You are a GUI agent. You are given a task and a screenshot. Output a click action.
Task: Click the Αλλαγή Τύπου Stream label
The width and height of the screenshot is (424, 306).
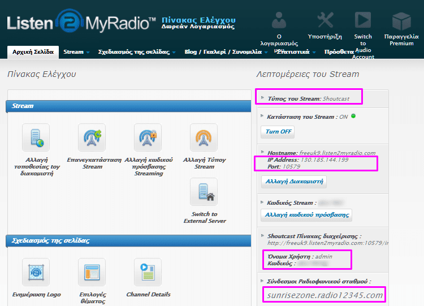(204, 163)
